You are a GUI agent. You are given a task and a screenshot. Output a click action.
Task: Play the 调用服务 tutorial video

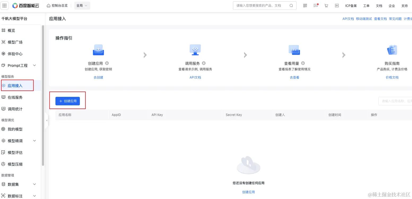(204, 63)
